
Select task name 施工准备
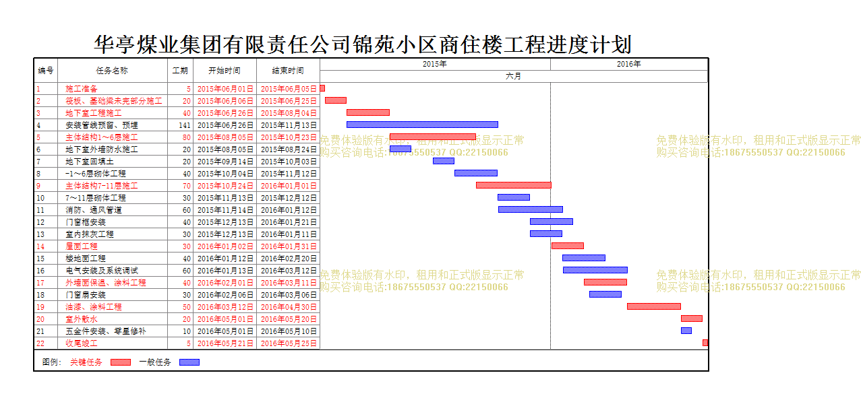click(82, 88)
